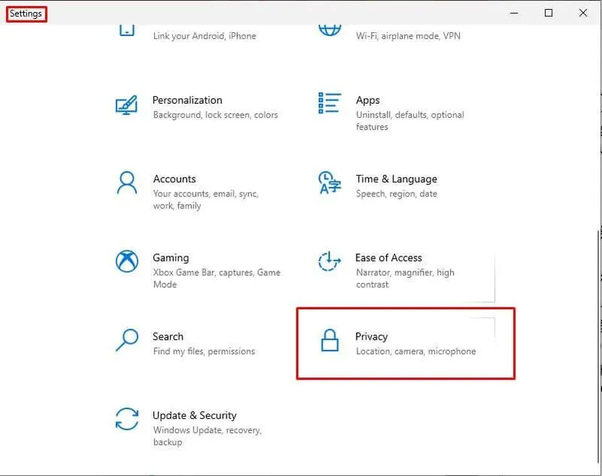Open the Time & Language clock icon
602x476 pixels.
click(x=330, y=183)
